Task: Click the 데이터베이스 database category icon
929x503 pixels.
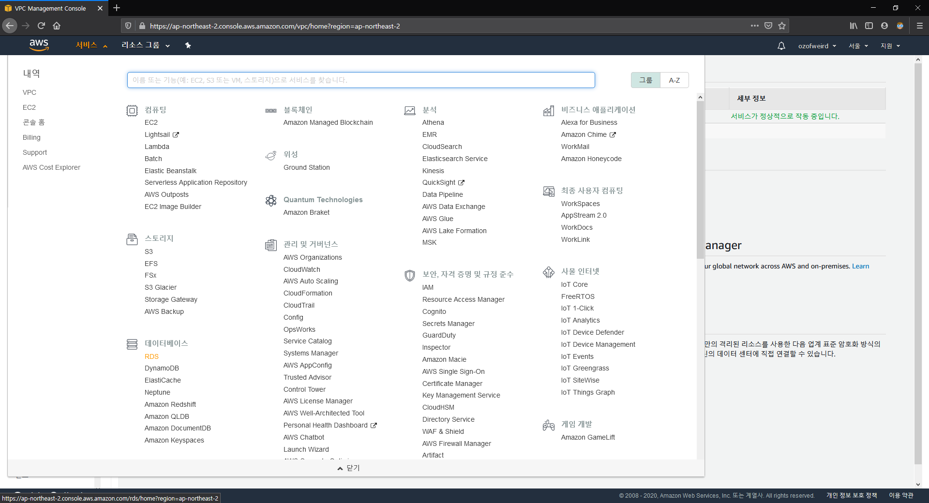Action: coord(132,344)
